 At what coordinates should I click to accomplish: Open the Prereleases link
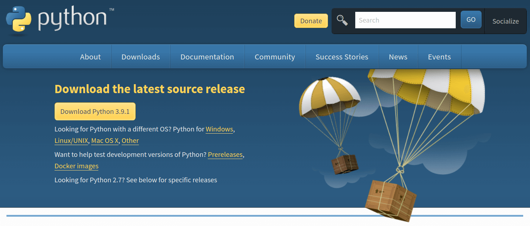pos(225,155)
